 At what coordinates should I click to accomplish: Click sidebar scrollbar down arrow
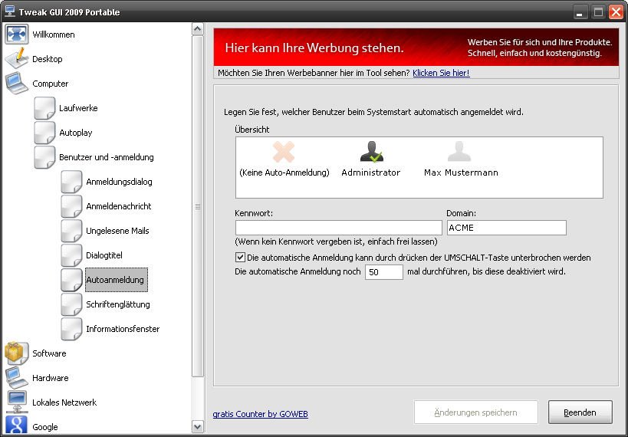click(x=198, y=426)
